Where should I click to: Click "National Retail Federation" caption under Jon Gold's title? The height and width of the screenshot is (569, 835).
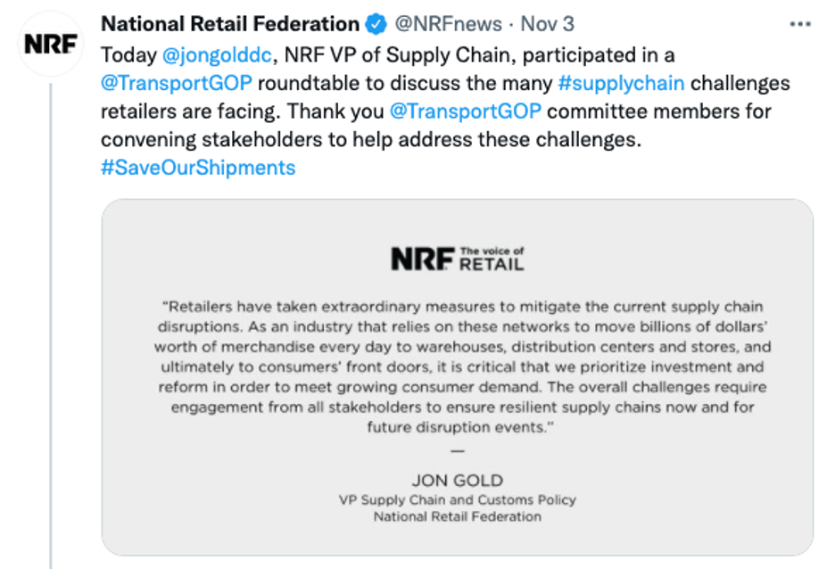tap(457, 516)
